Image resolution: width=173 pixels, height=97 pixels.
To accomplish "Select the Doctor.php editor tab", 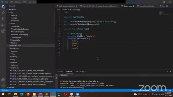I will [x=128, y=6].
